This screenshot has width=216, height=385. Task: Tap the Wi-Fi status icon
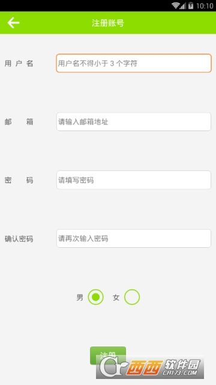tap(175, 5)
